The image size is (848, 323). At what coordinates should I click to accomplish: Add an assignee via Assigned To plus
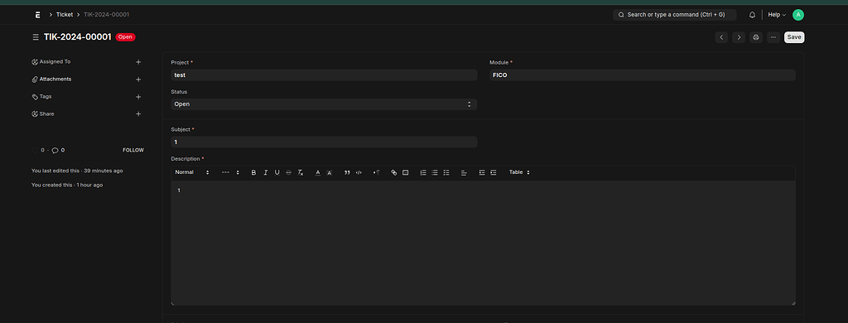(138, 62)
